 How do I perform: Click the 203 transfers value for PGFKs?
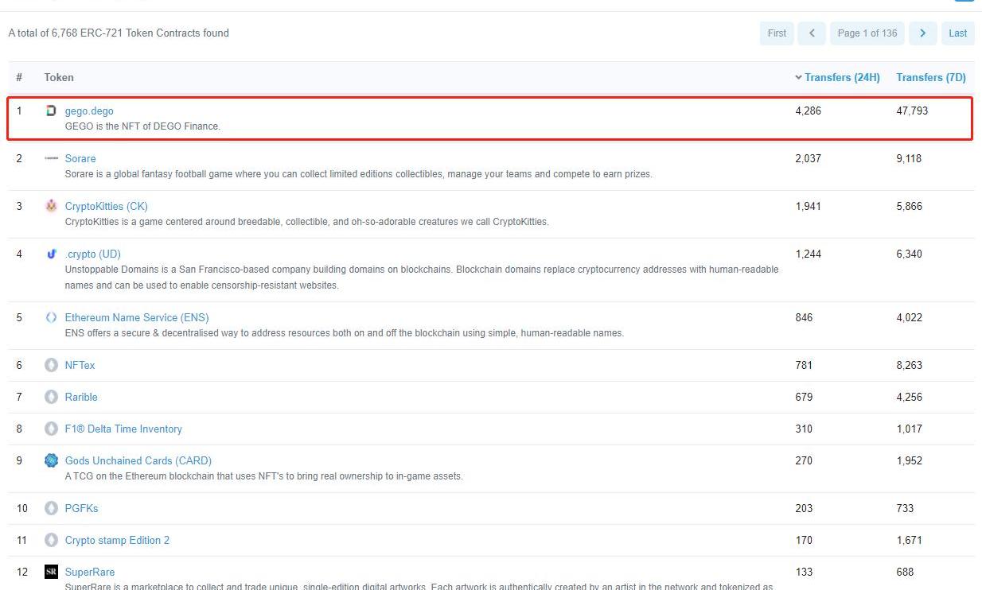[804, 508]
